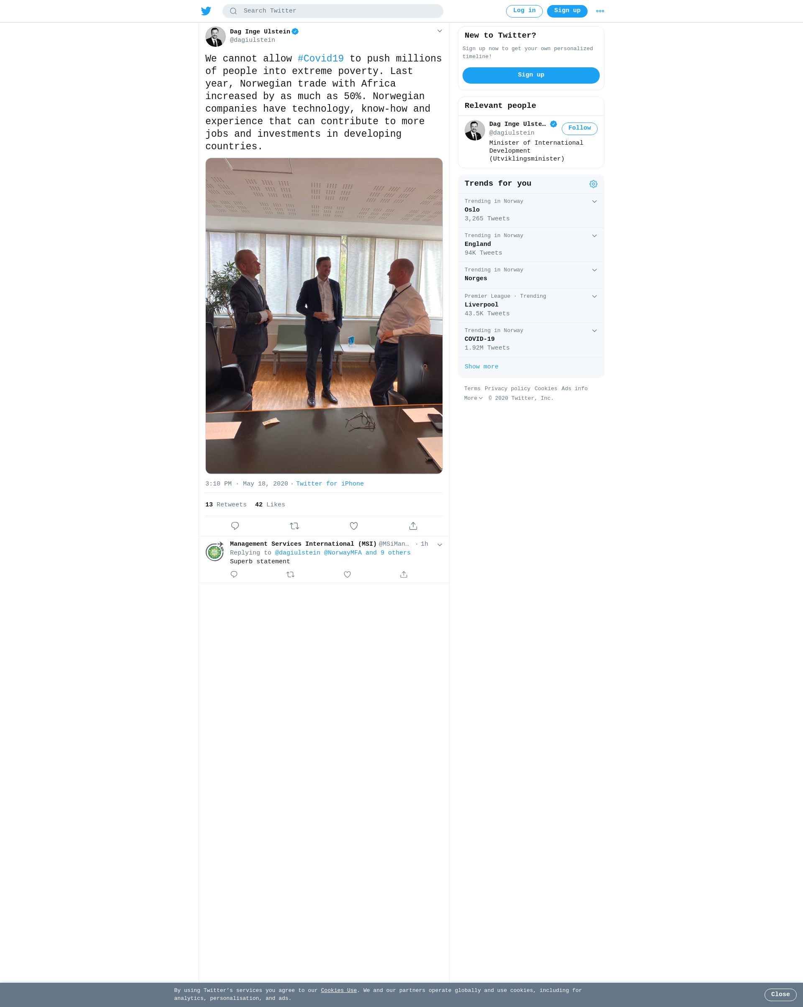Like the main tweet with heart icon
The width and height of the screenshot is (803, 1007).
tap(354, 526)
